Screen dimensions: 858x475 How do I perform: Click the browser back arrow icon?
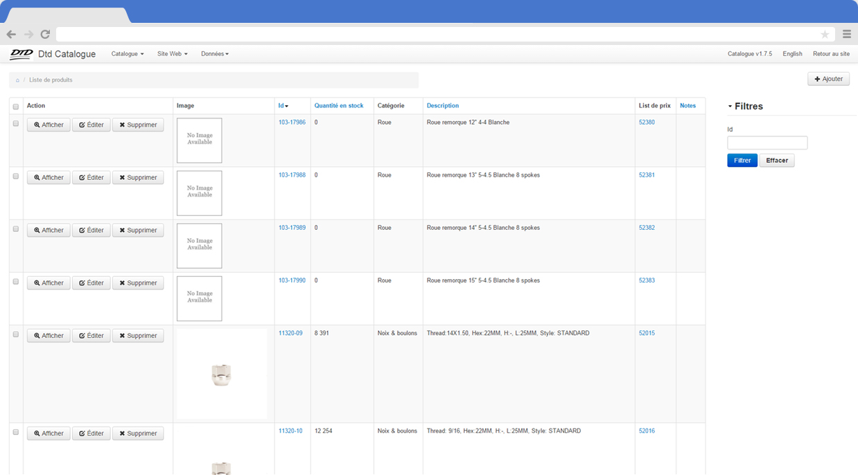click(11, 35)
